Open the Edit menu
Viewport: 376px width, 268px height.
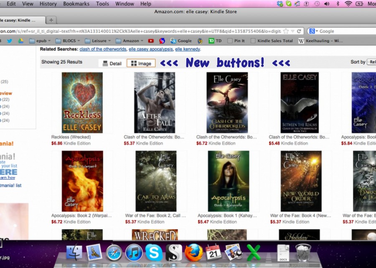(x=11, y=4)
